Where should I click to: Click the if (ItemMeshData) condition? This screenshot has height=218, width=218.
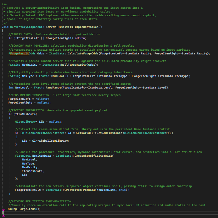coord(23,114)
